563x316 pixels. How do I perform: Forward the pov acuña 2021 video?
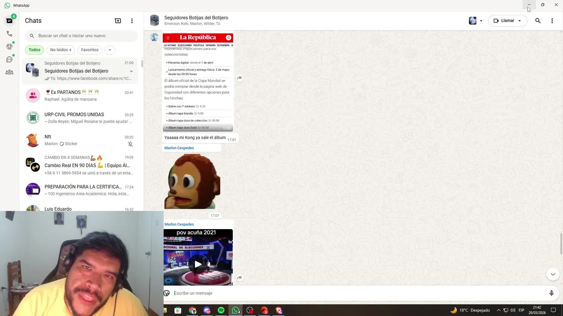(239, 278)
